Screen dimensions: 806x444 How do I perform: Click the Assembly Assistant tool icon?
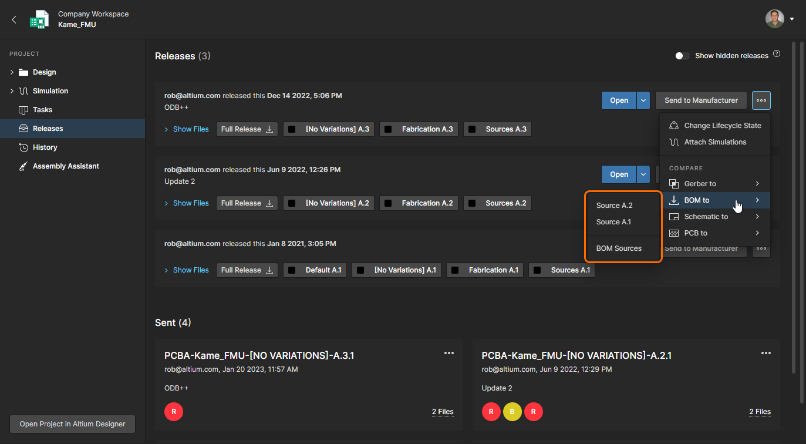(23, 166)
